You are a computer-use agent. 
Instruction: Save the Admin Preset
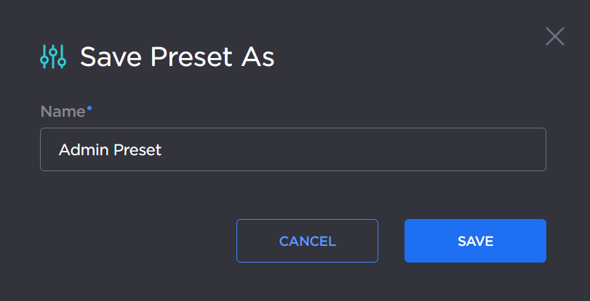[475, 241]
